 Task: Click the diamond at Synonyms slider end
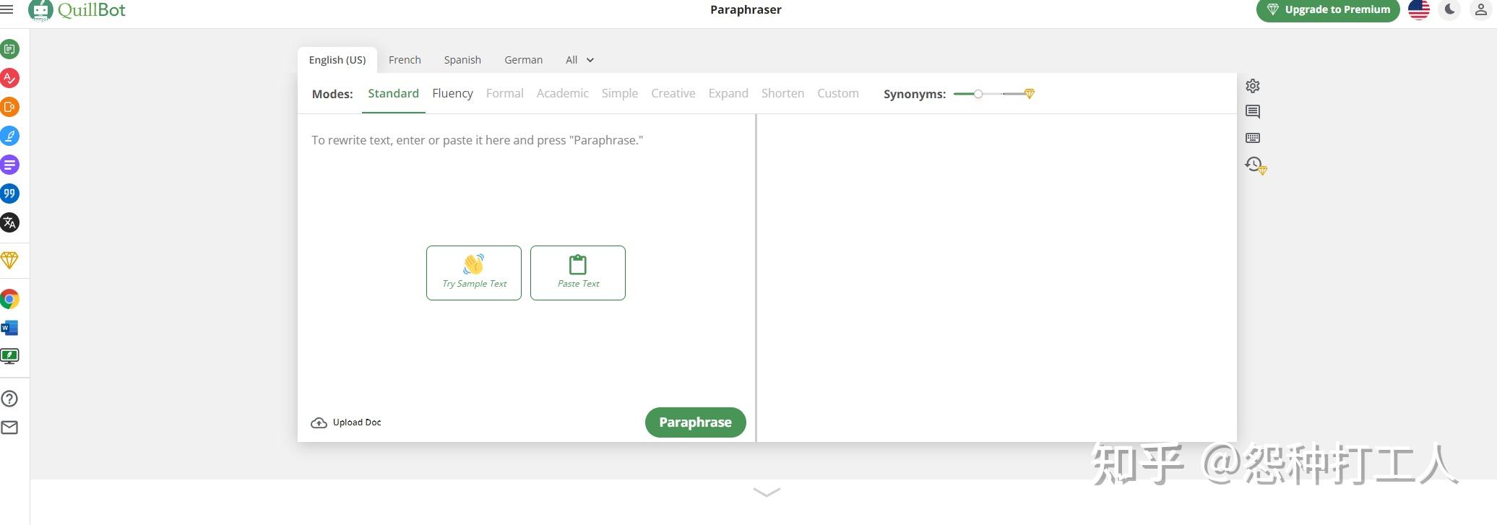pyautogui.click(x=1030, y=94)
